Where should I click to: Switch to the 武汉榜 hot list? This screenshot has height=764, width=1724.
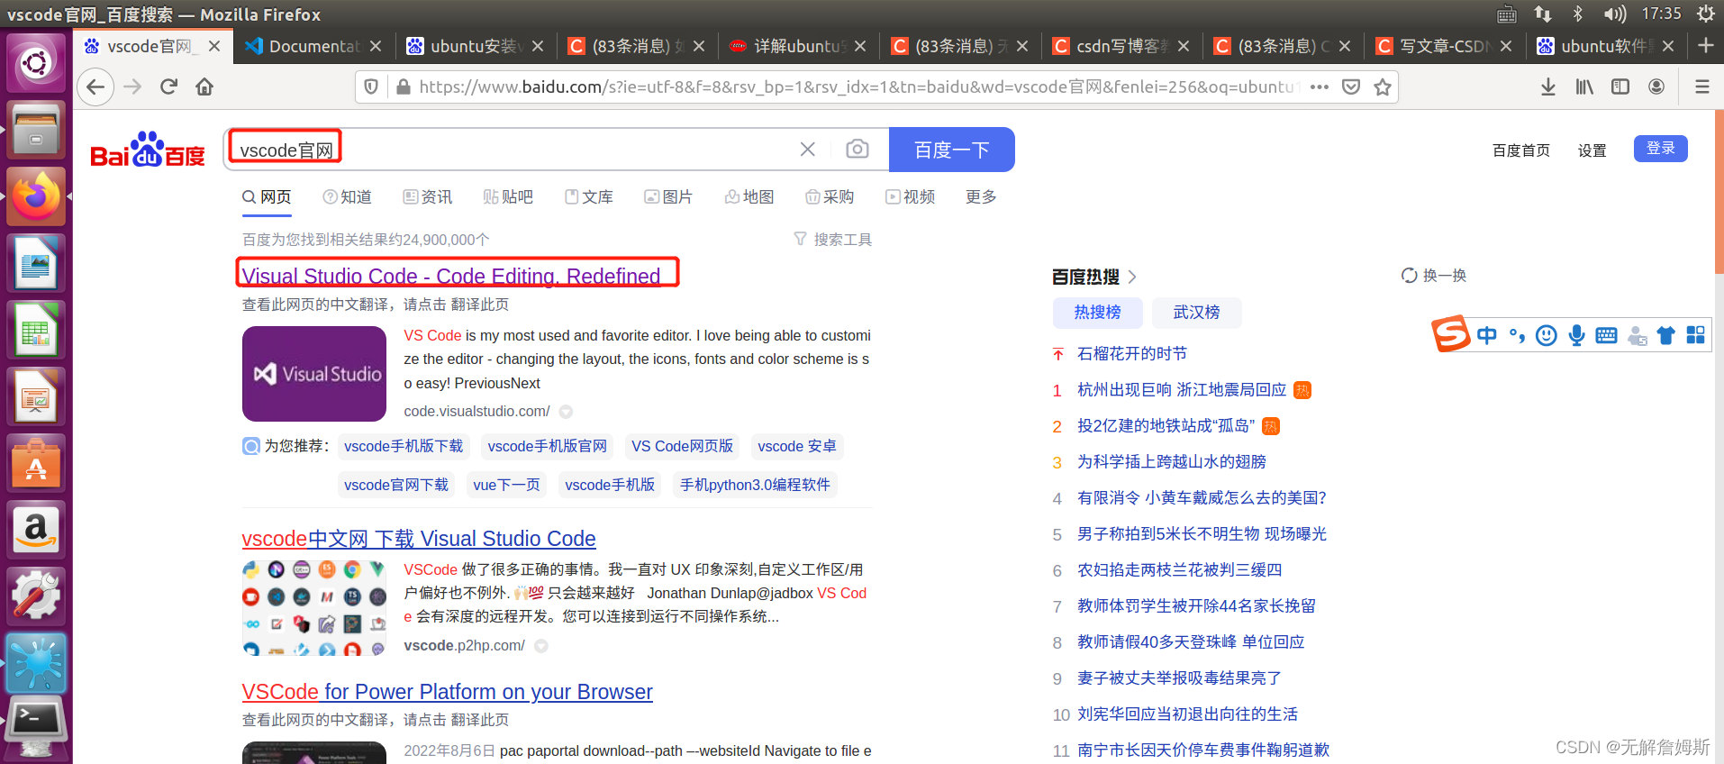click(1196, 313)
